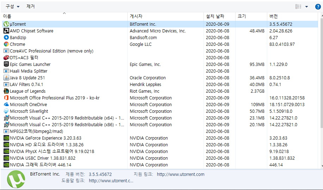Screen dimensions: 323x190
Task: Open the truncated 도움말 링크 URL
Action: (111, 181)
